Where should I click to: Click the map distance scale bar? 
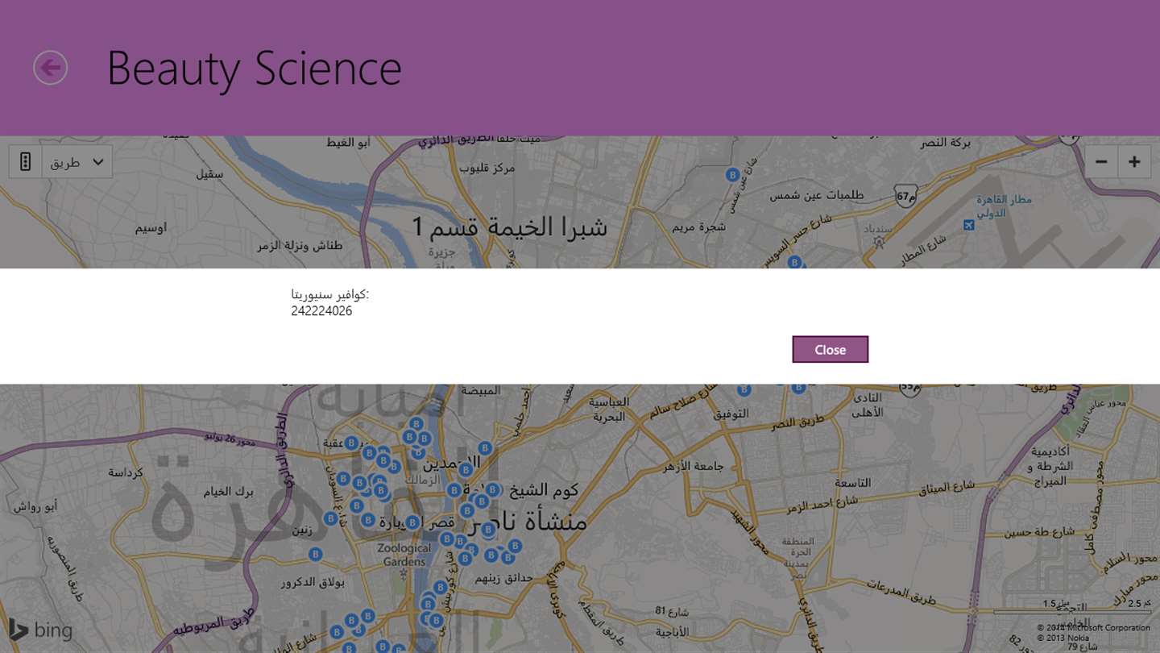pyautogui.click(x=1071, y=611)
